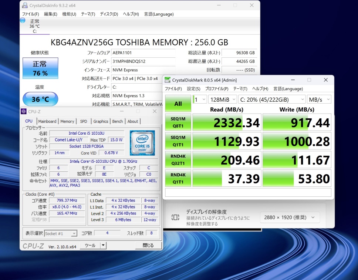Click the 閉じる button in CPU-Z
Image resolution: width=358 pixels, height=280 pixels.
(148, 246)
